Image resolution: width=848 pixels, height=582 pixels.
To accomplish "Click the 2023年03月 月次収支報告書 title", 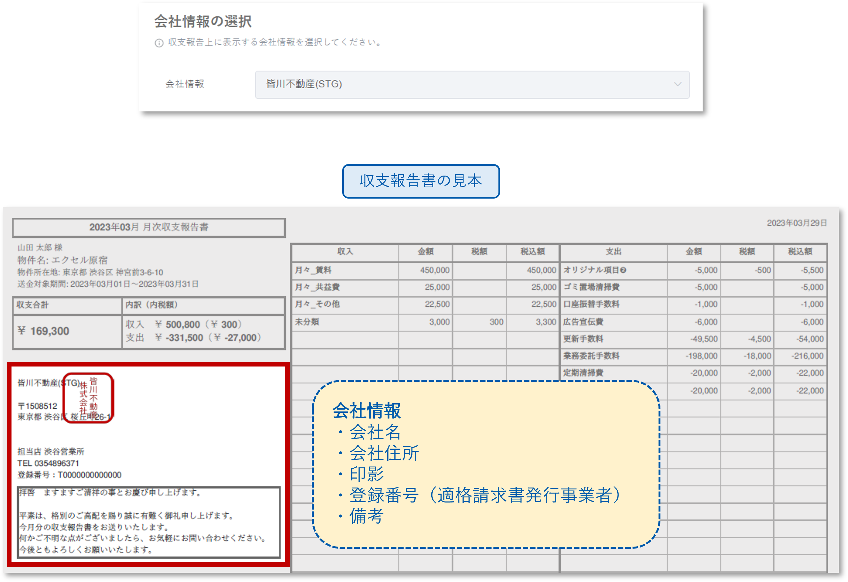I will [x=149, y=226].
